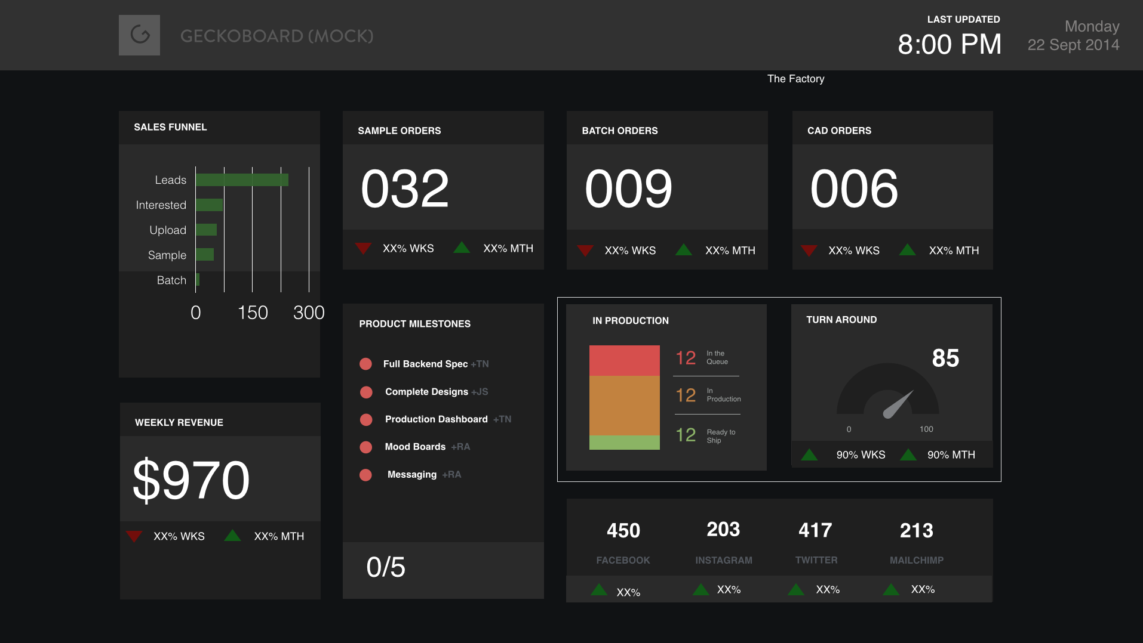Click the green arrow beside 90% WKS
Viewport: 1143px width, 643px height.
tap(809, 455)
